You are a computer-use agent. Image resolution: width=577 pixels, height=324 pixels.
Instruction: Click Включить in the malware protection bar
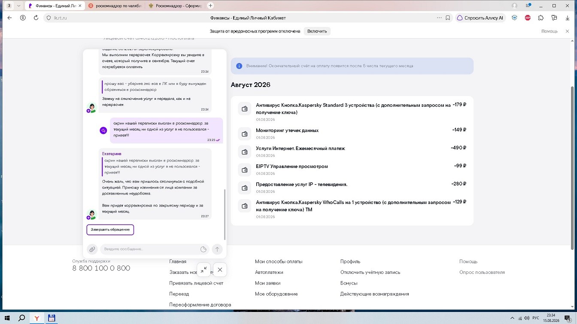pyautogui.click(x=317, y=31)
